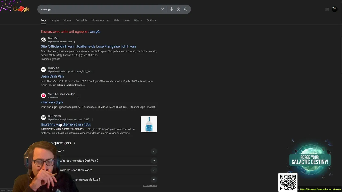Open the Outils dropdown

[x=151, y=21]
